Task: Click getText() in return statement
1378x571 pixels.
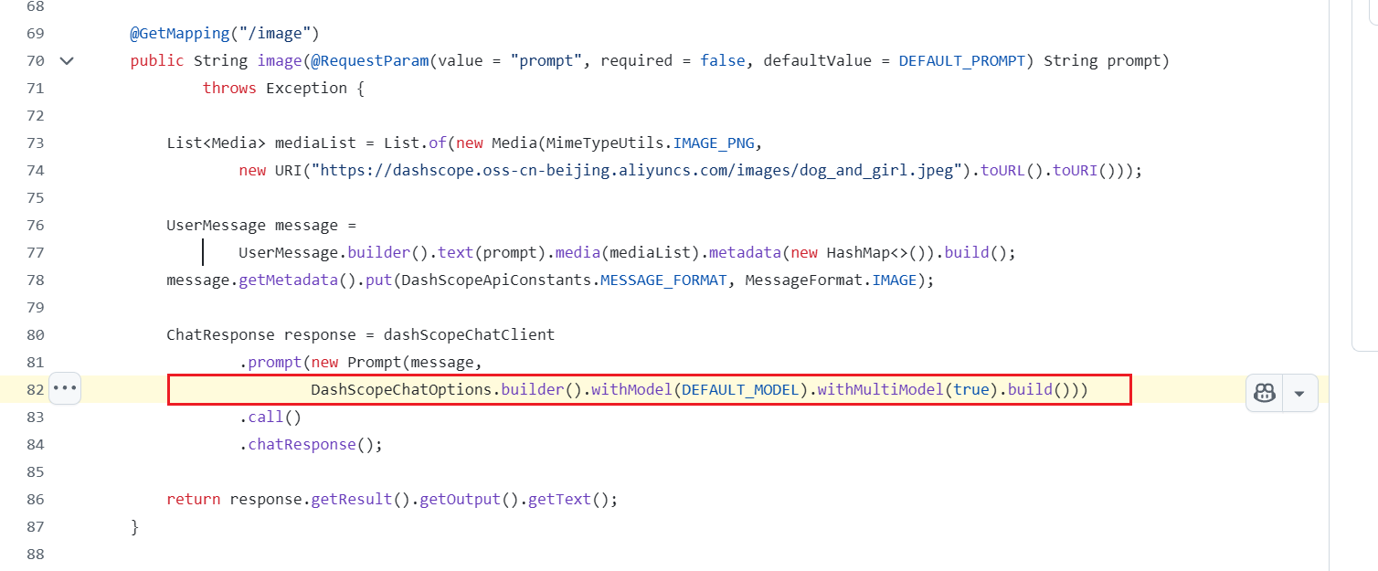Action: point(568,500)
